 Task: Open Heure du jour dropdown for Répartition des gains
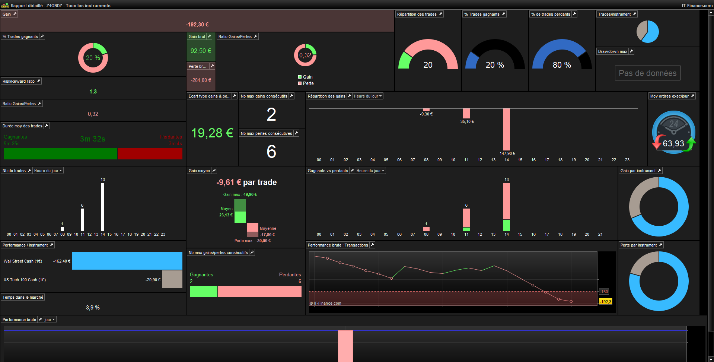coord(368,96)
